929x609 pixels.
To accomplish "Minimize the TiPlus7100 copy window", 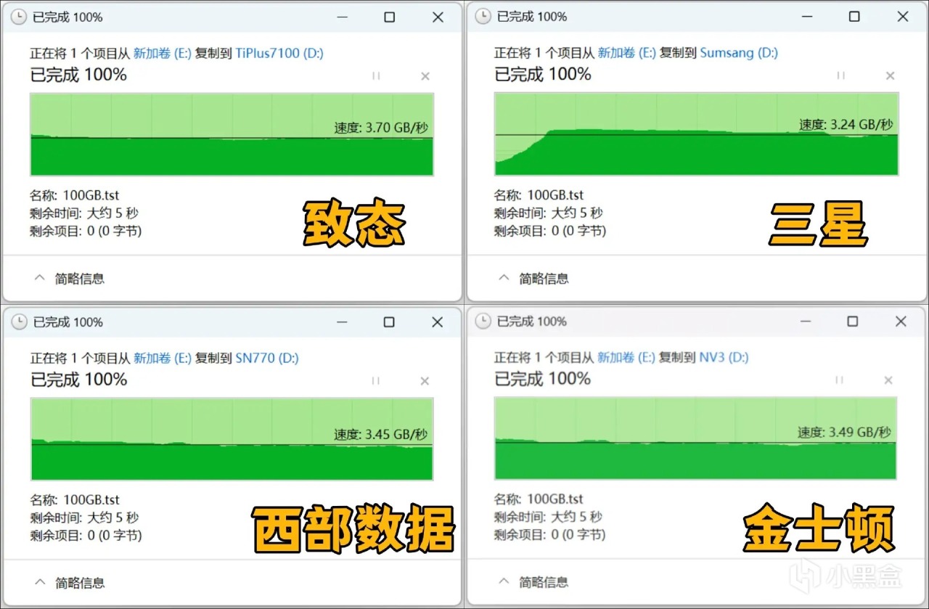I will tap(341, 17).
